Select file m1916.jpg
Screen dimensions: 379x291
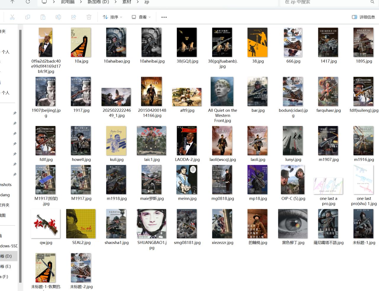pyautogui.click(x=364, y=144)
